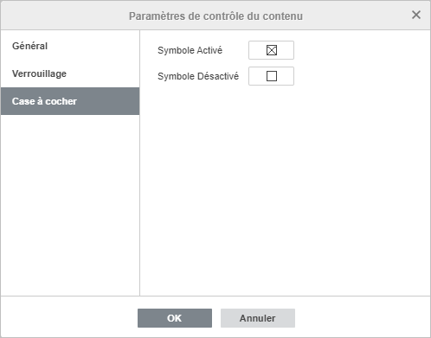431x338 pixels.
Task: Change the Symbole Activé symbol button
Action: tap(271, 50)
